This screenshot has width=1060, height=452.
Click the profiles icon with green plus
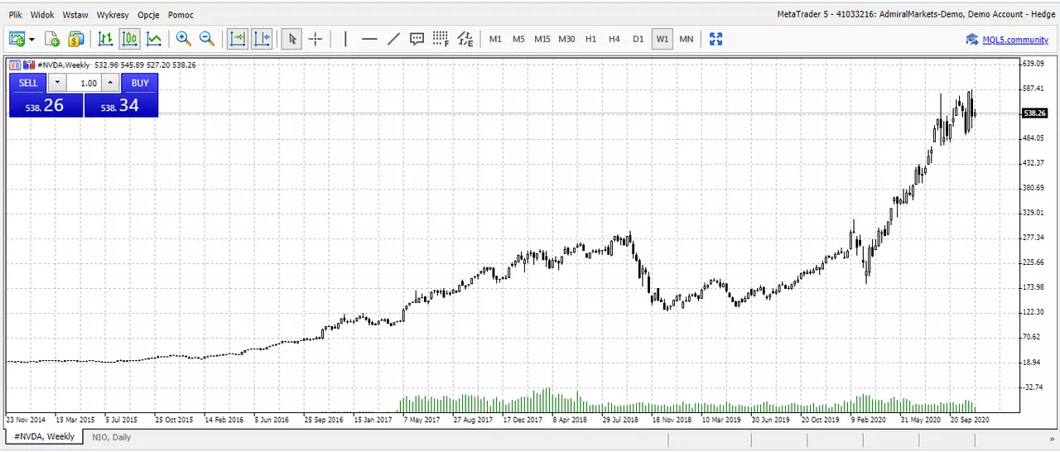coord(52,39)
